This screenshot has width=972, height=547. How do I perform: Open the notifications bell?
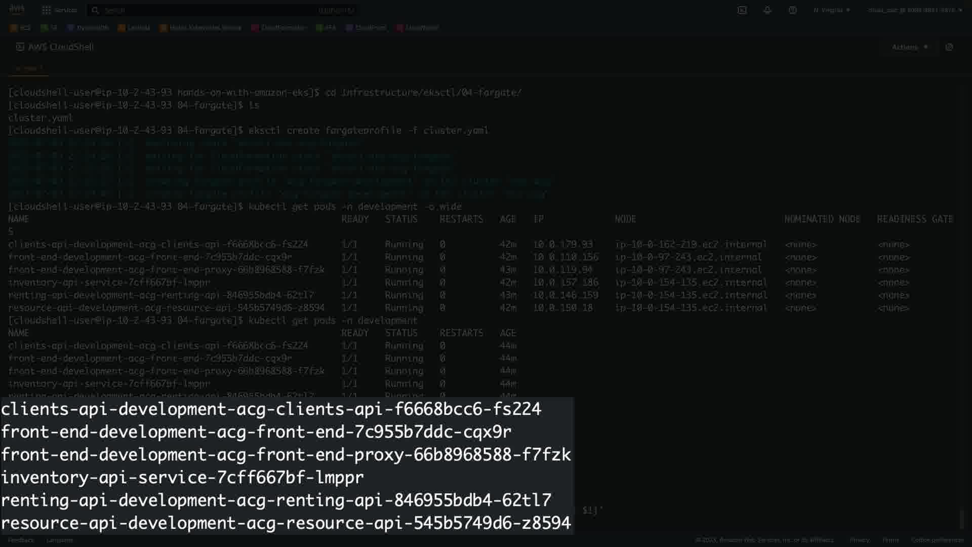[x=767, y=10]
